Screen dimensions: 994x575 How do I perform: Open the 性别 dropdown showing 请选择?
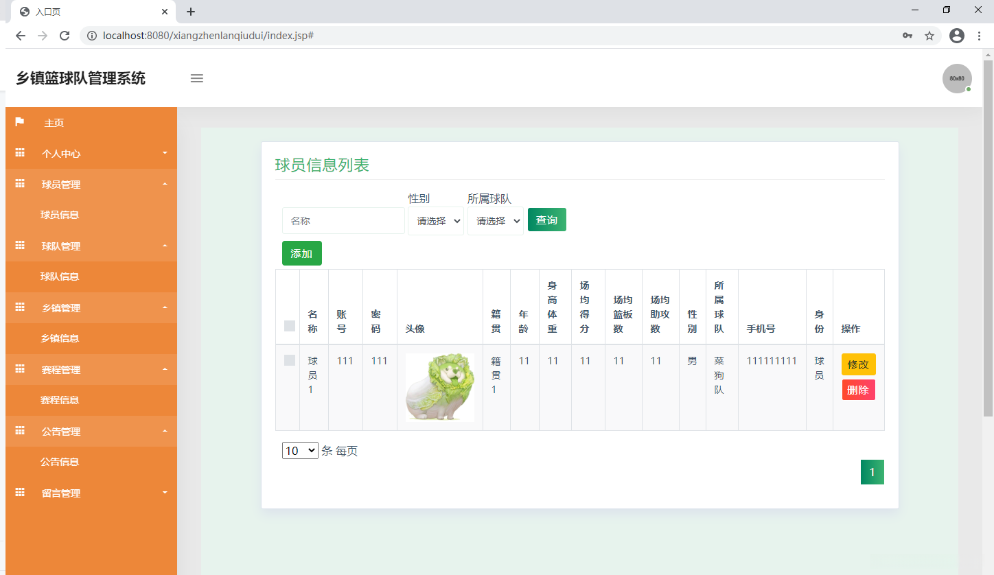click(435, 220)
